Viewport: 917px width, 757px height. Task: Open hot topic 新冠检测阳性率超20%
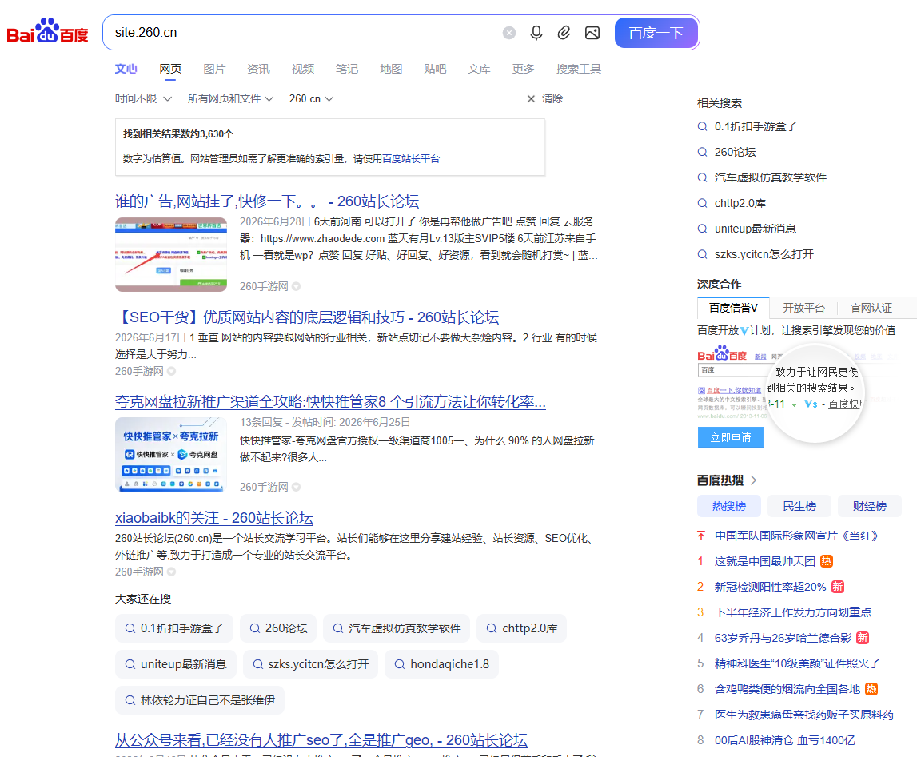tap(770, 587)
